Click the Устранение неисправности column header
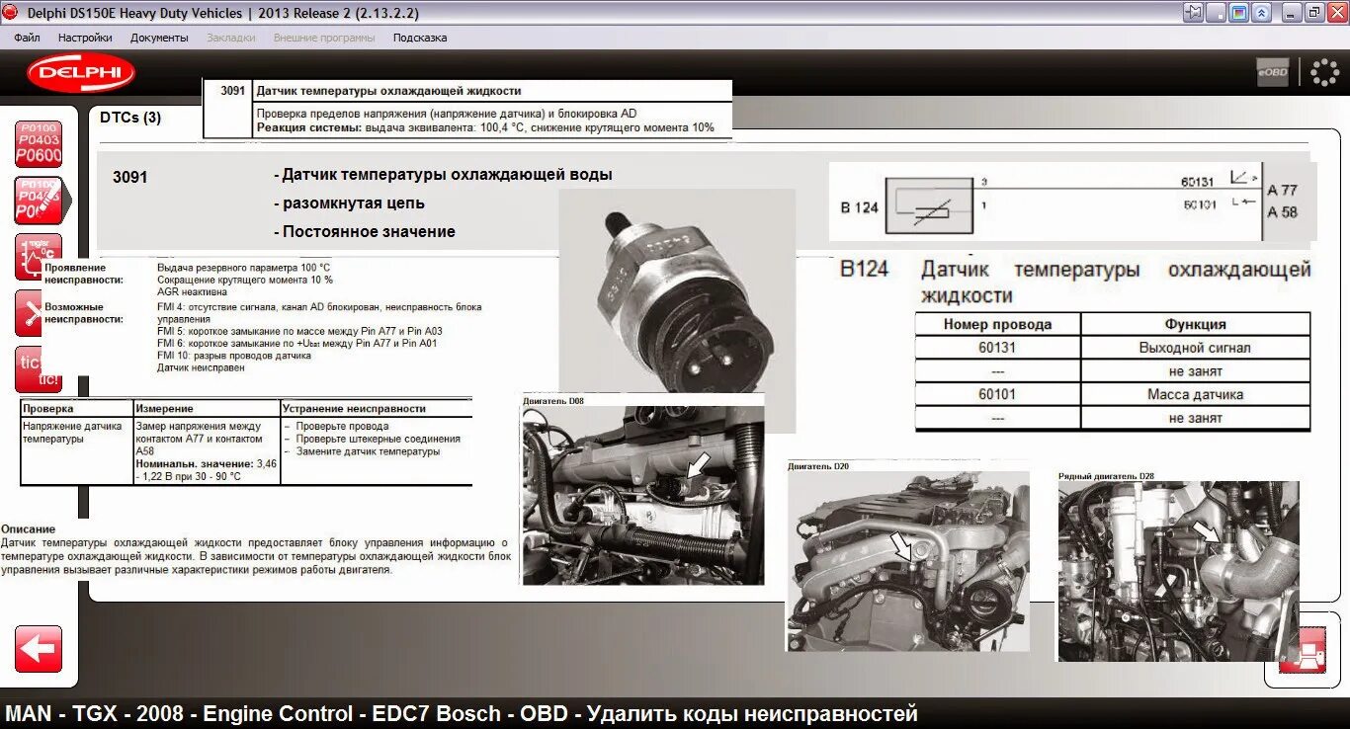This screenshot has width=1350, height=729. pyautogui.click(x=376, y=408)
